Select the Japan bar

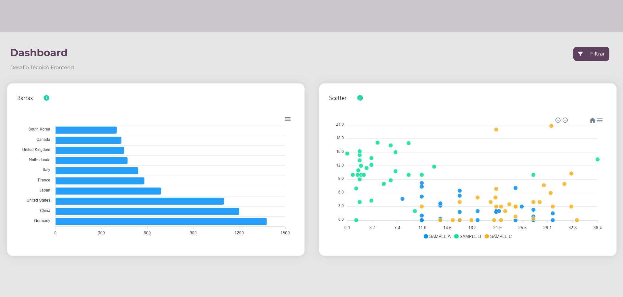click(108, 191)
